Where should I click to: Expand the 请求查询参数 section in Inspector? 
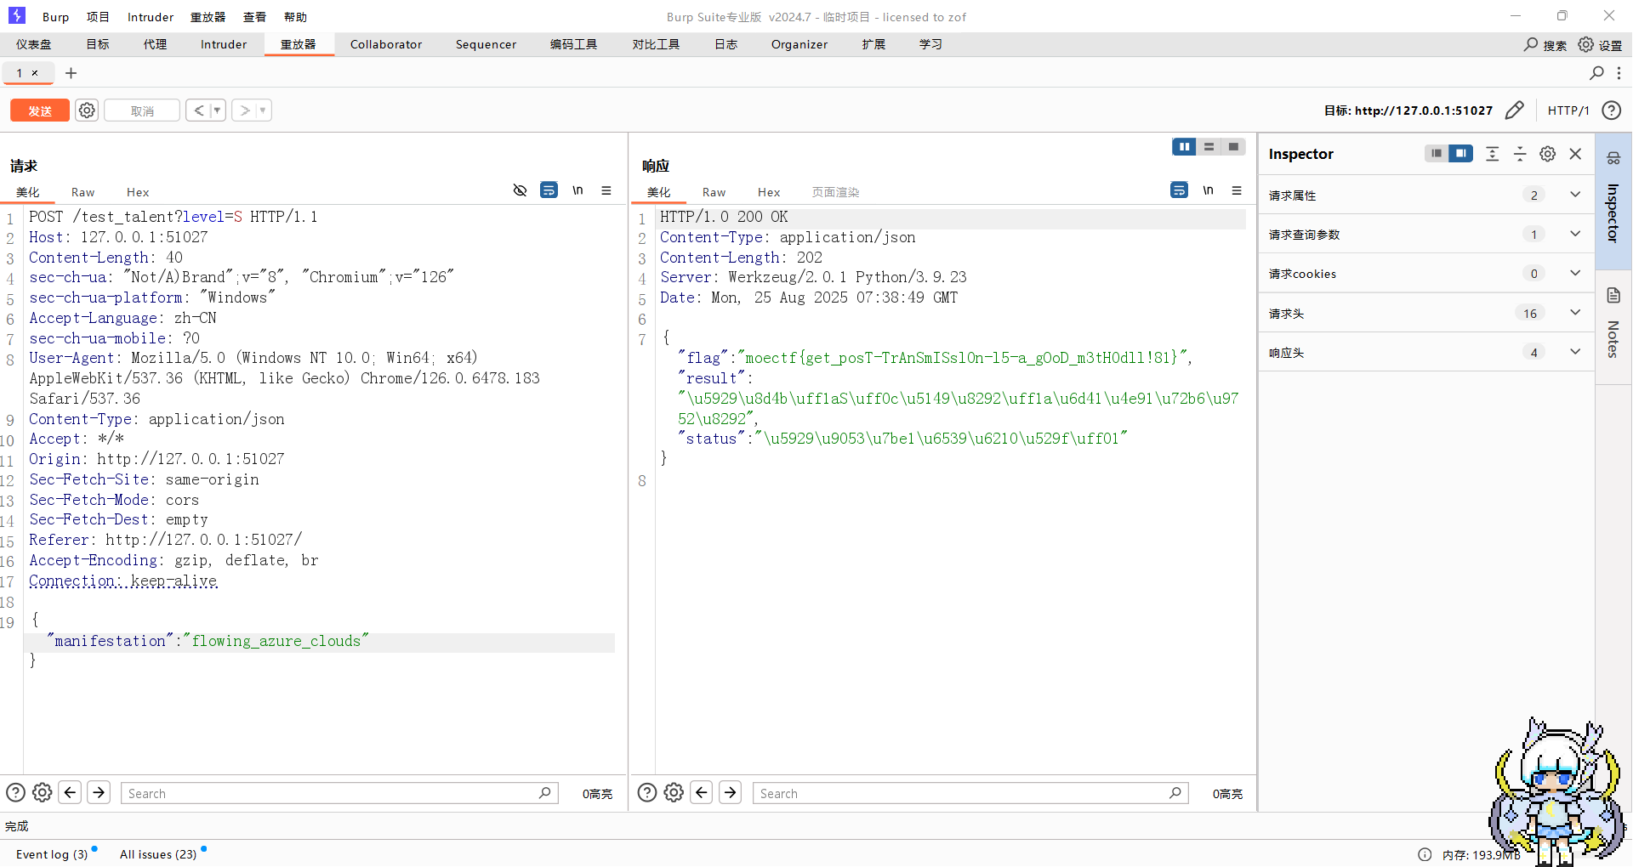[1574, 234]
